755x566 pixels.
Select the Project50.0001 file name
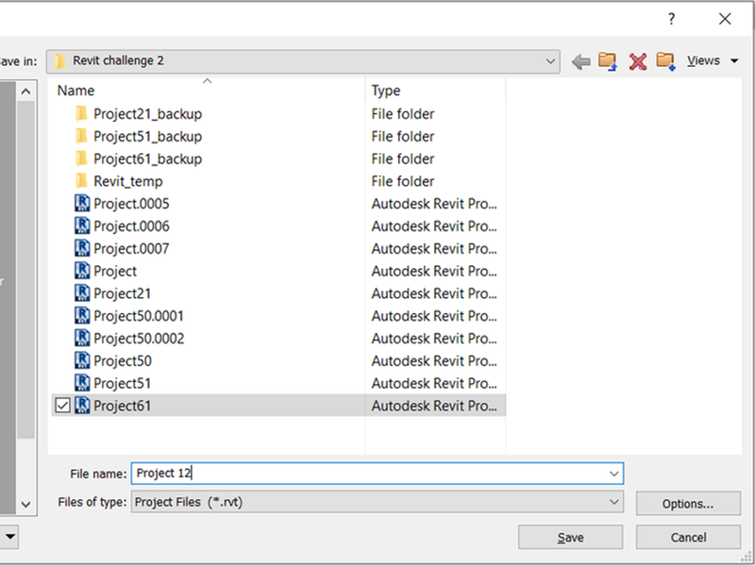tap(139, 316)
